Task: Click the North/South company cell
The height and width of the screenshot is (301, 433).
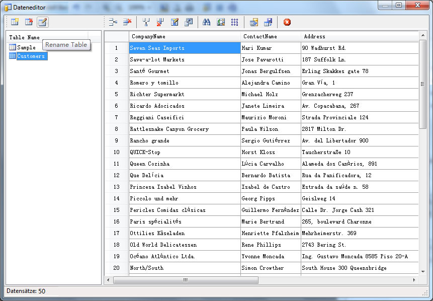Action: (x=185, y=268)
